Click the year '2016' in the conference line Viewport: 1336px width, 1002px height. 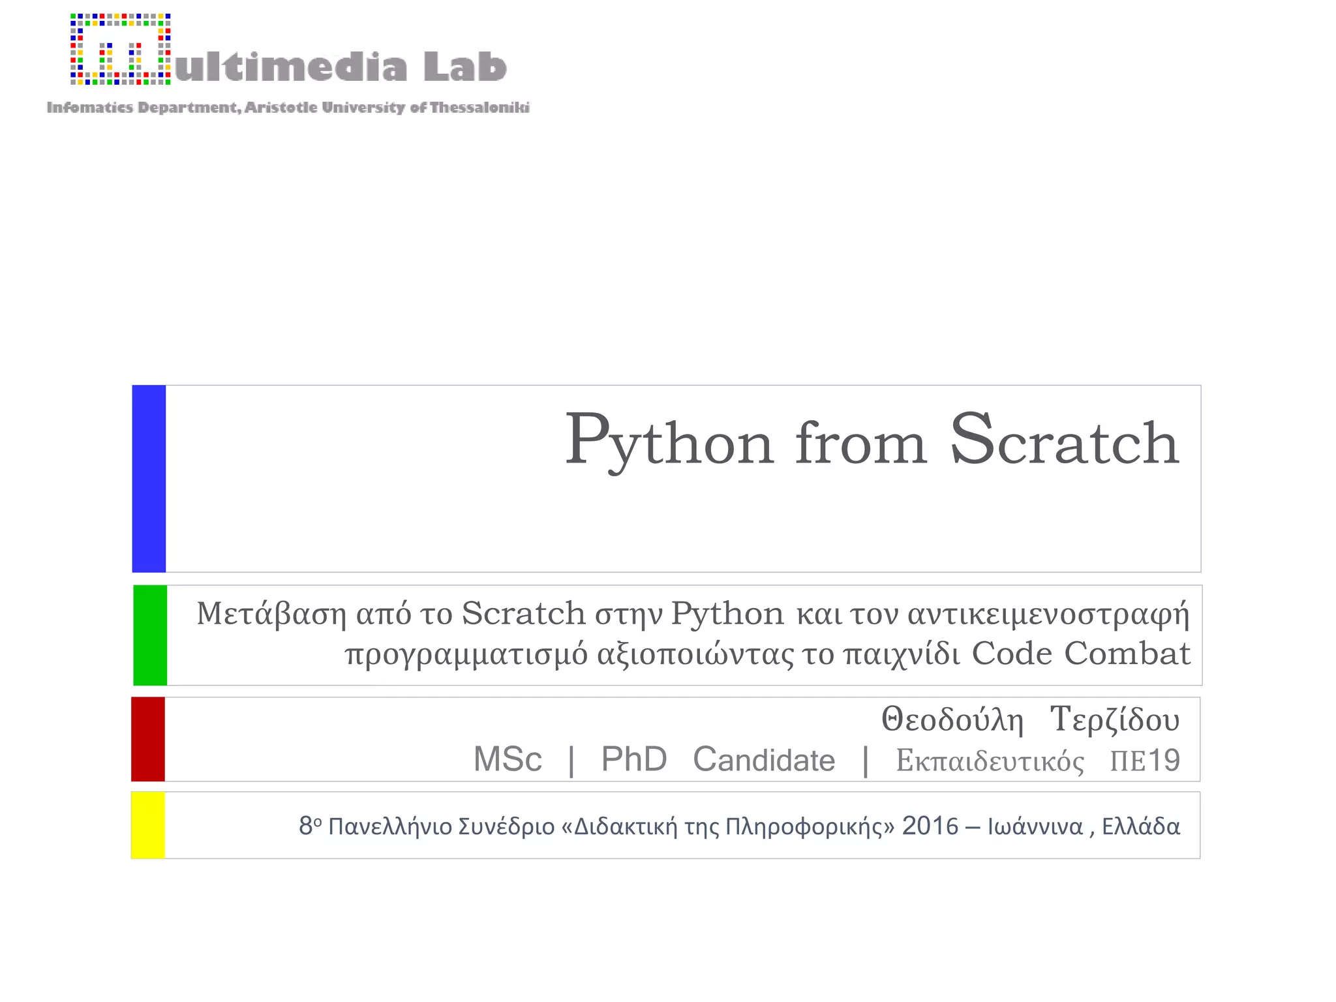pos(930,827)
